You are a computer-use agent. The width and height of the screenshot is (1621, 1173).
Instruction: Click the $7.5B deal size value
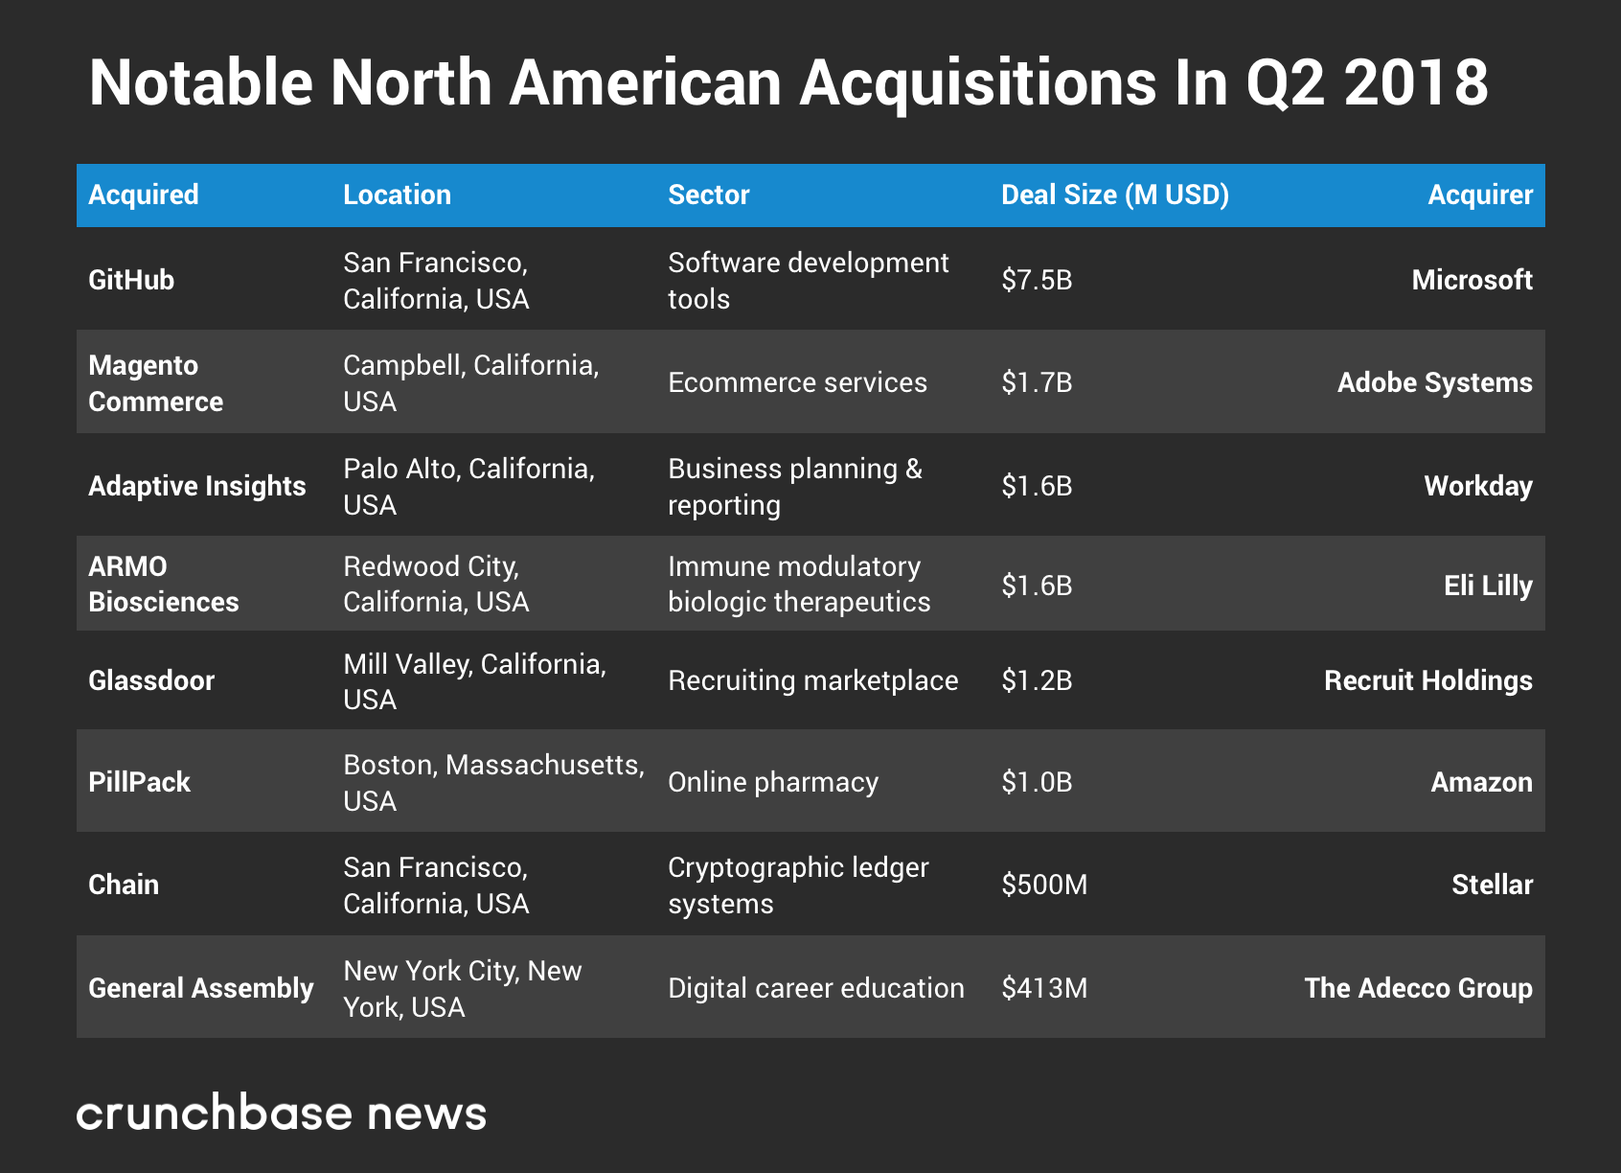click(x=1037, y=280)
